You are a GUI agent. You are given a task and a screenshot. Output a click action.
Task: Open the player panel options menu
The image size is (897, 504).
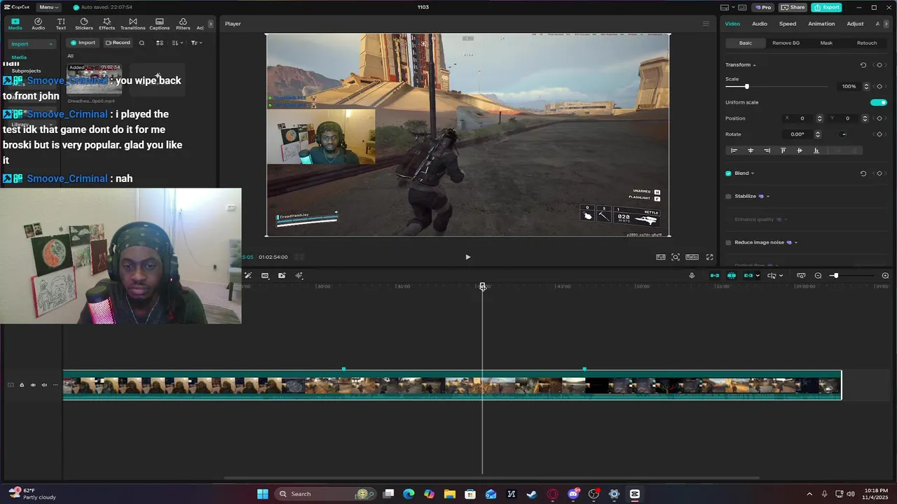click(706, 24)
